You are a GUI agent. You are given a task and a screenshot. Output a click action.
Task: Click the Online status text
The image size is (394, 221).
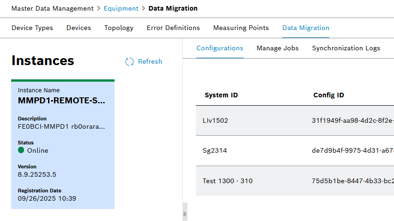pos(38,150)
